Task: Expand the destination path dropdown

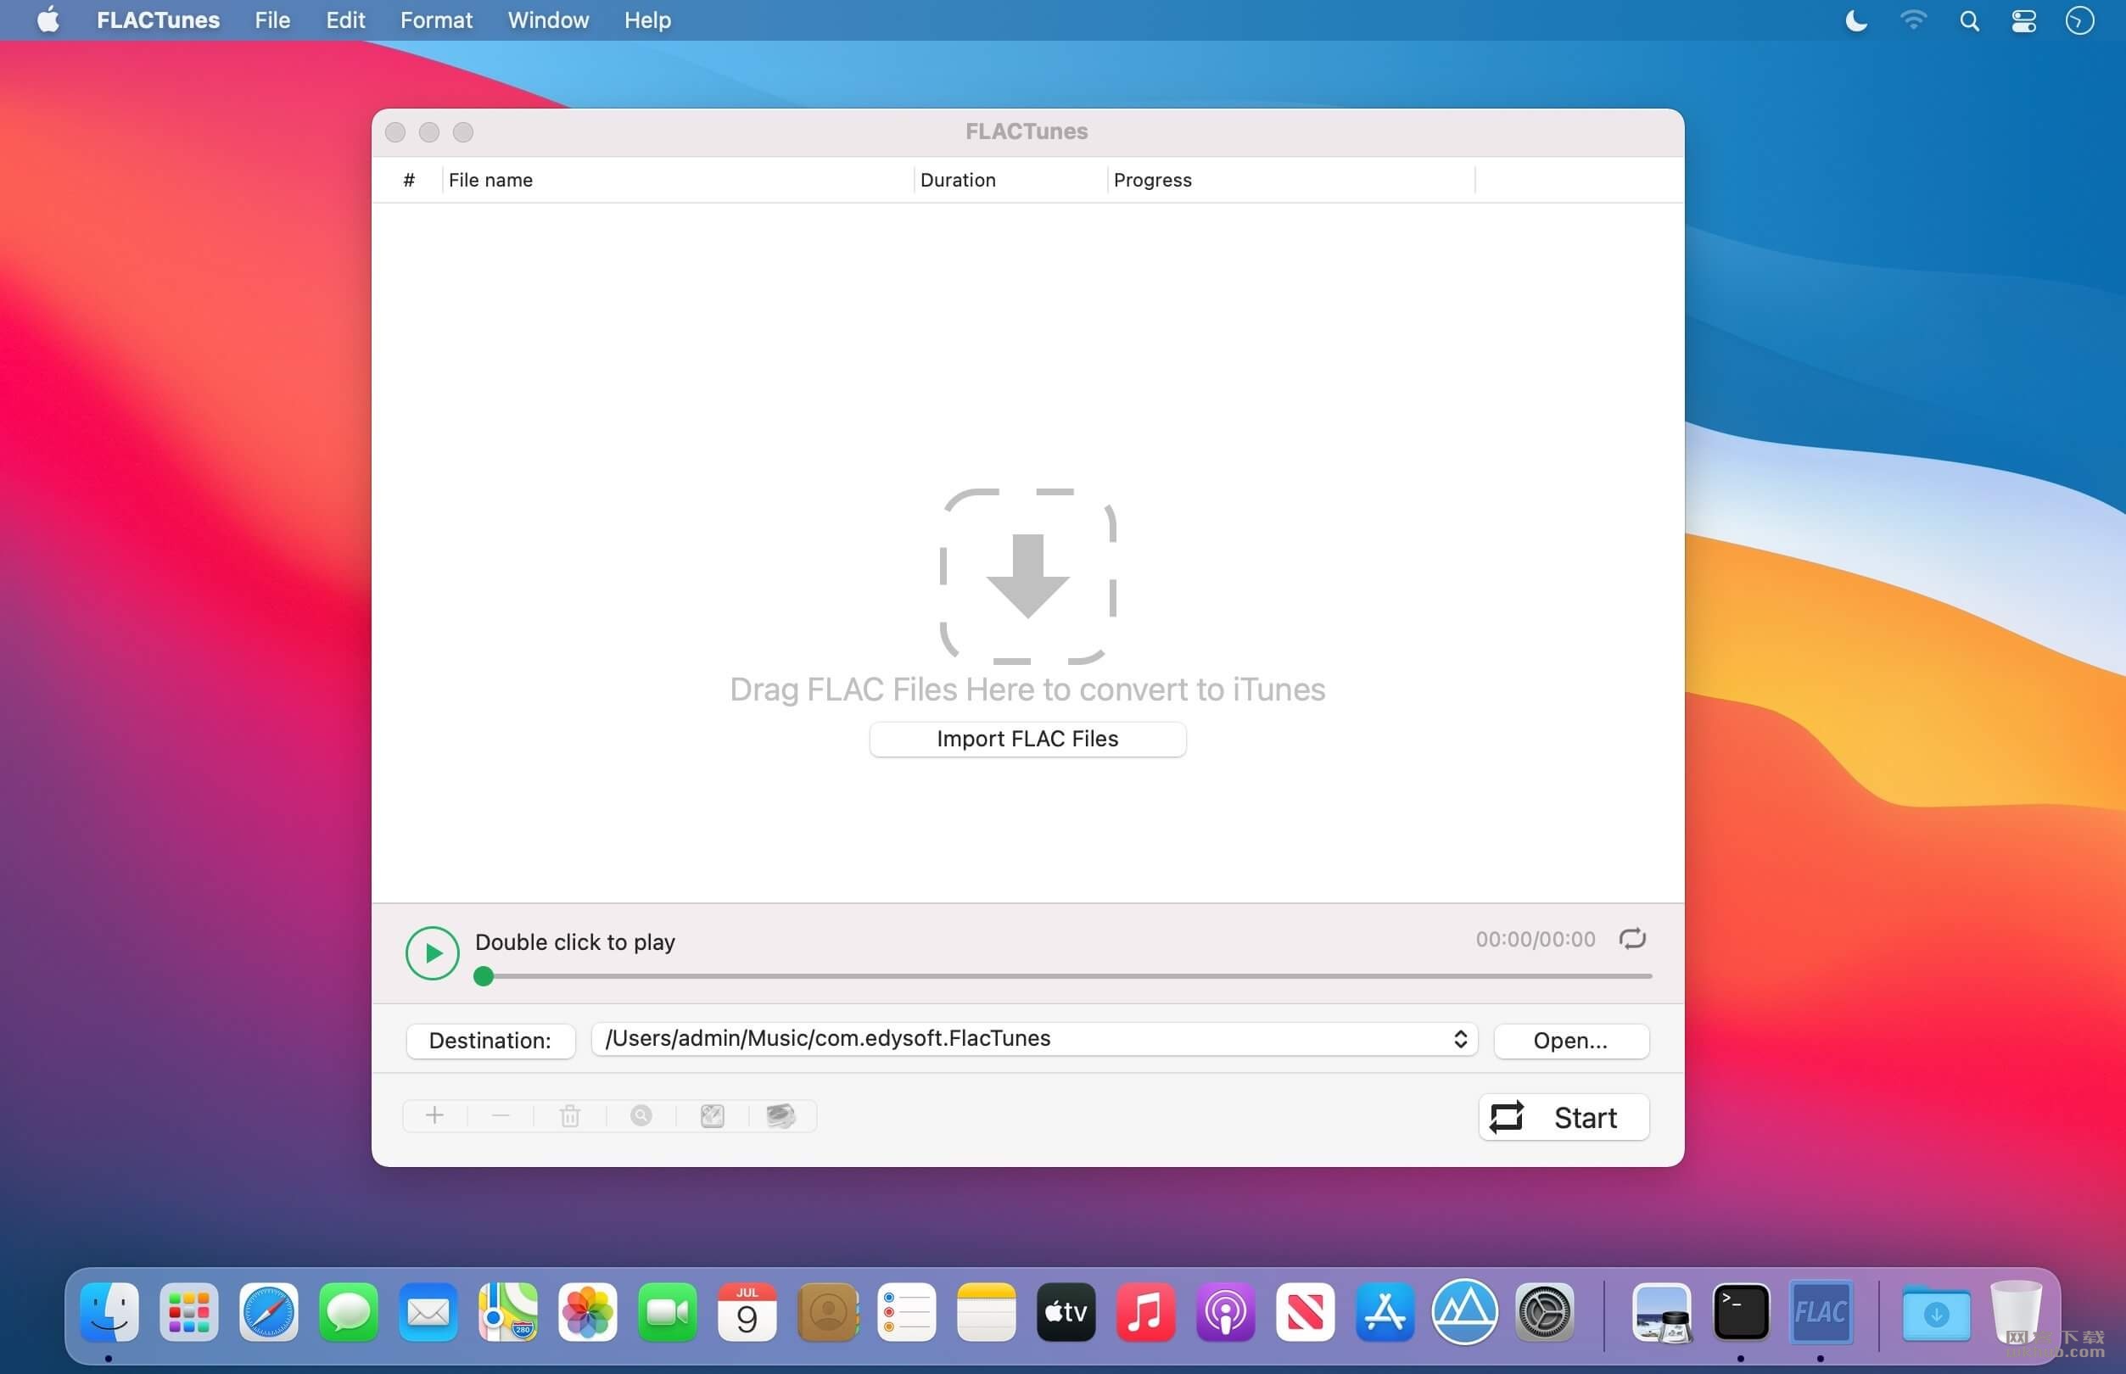Action: click(1459, 1038)
